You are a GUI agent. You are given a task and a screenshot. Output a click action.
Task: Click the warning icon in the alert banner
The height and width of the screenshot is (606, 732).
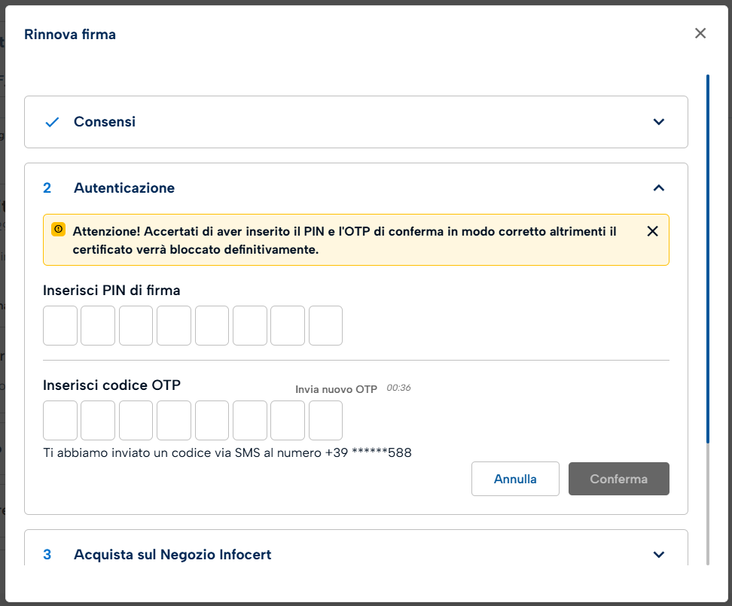pos(58,230)
